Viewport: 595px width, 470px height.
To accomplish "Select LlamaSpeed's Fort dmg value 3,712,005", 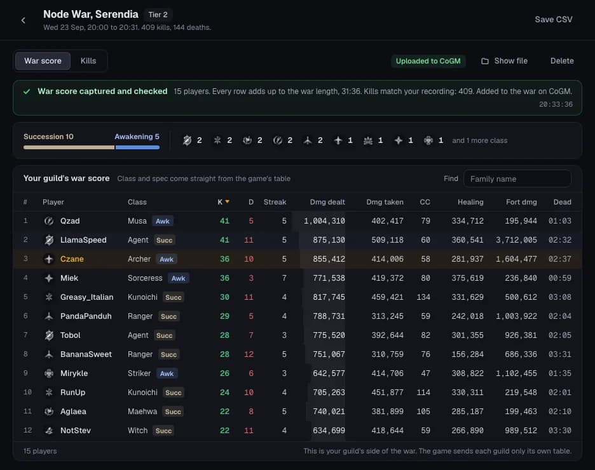I will (516, 240).
